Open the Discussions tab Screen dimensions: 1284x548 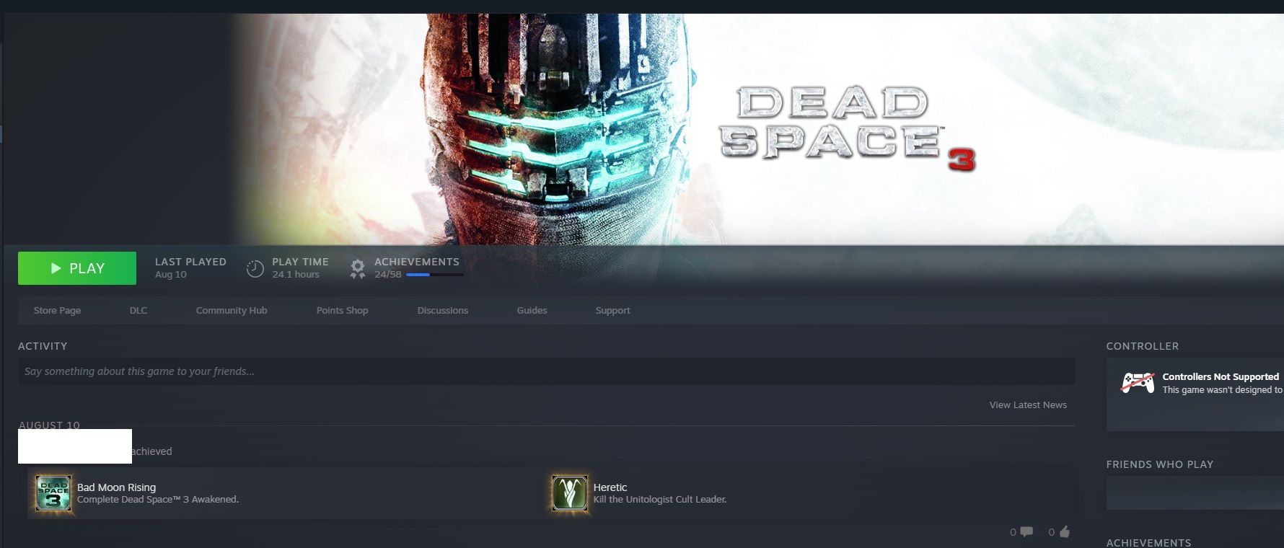pos(443,311)
